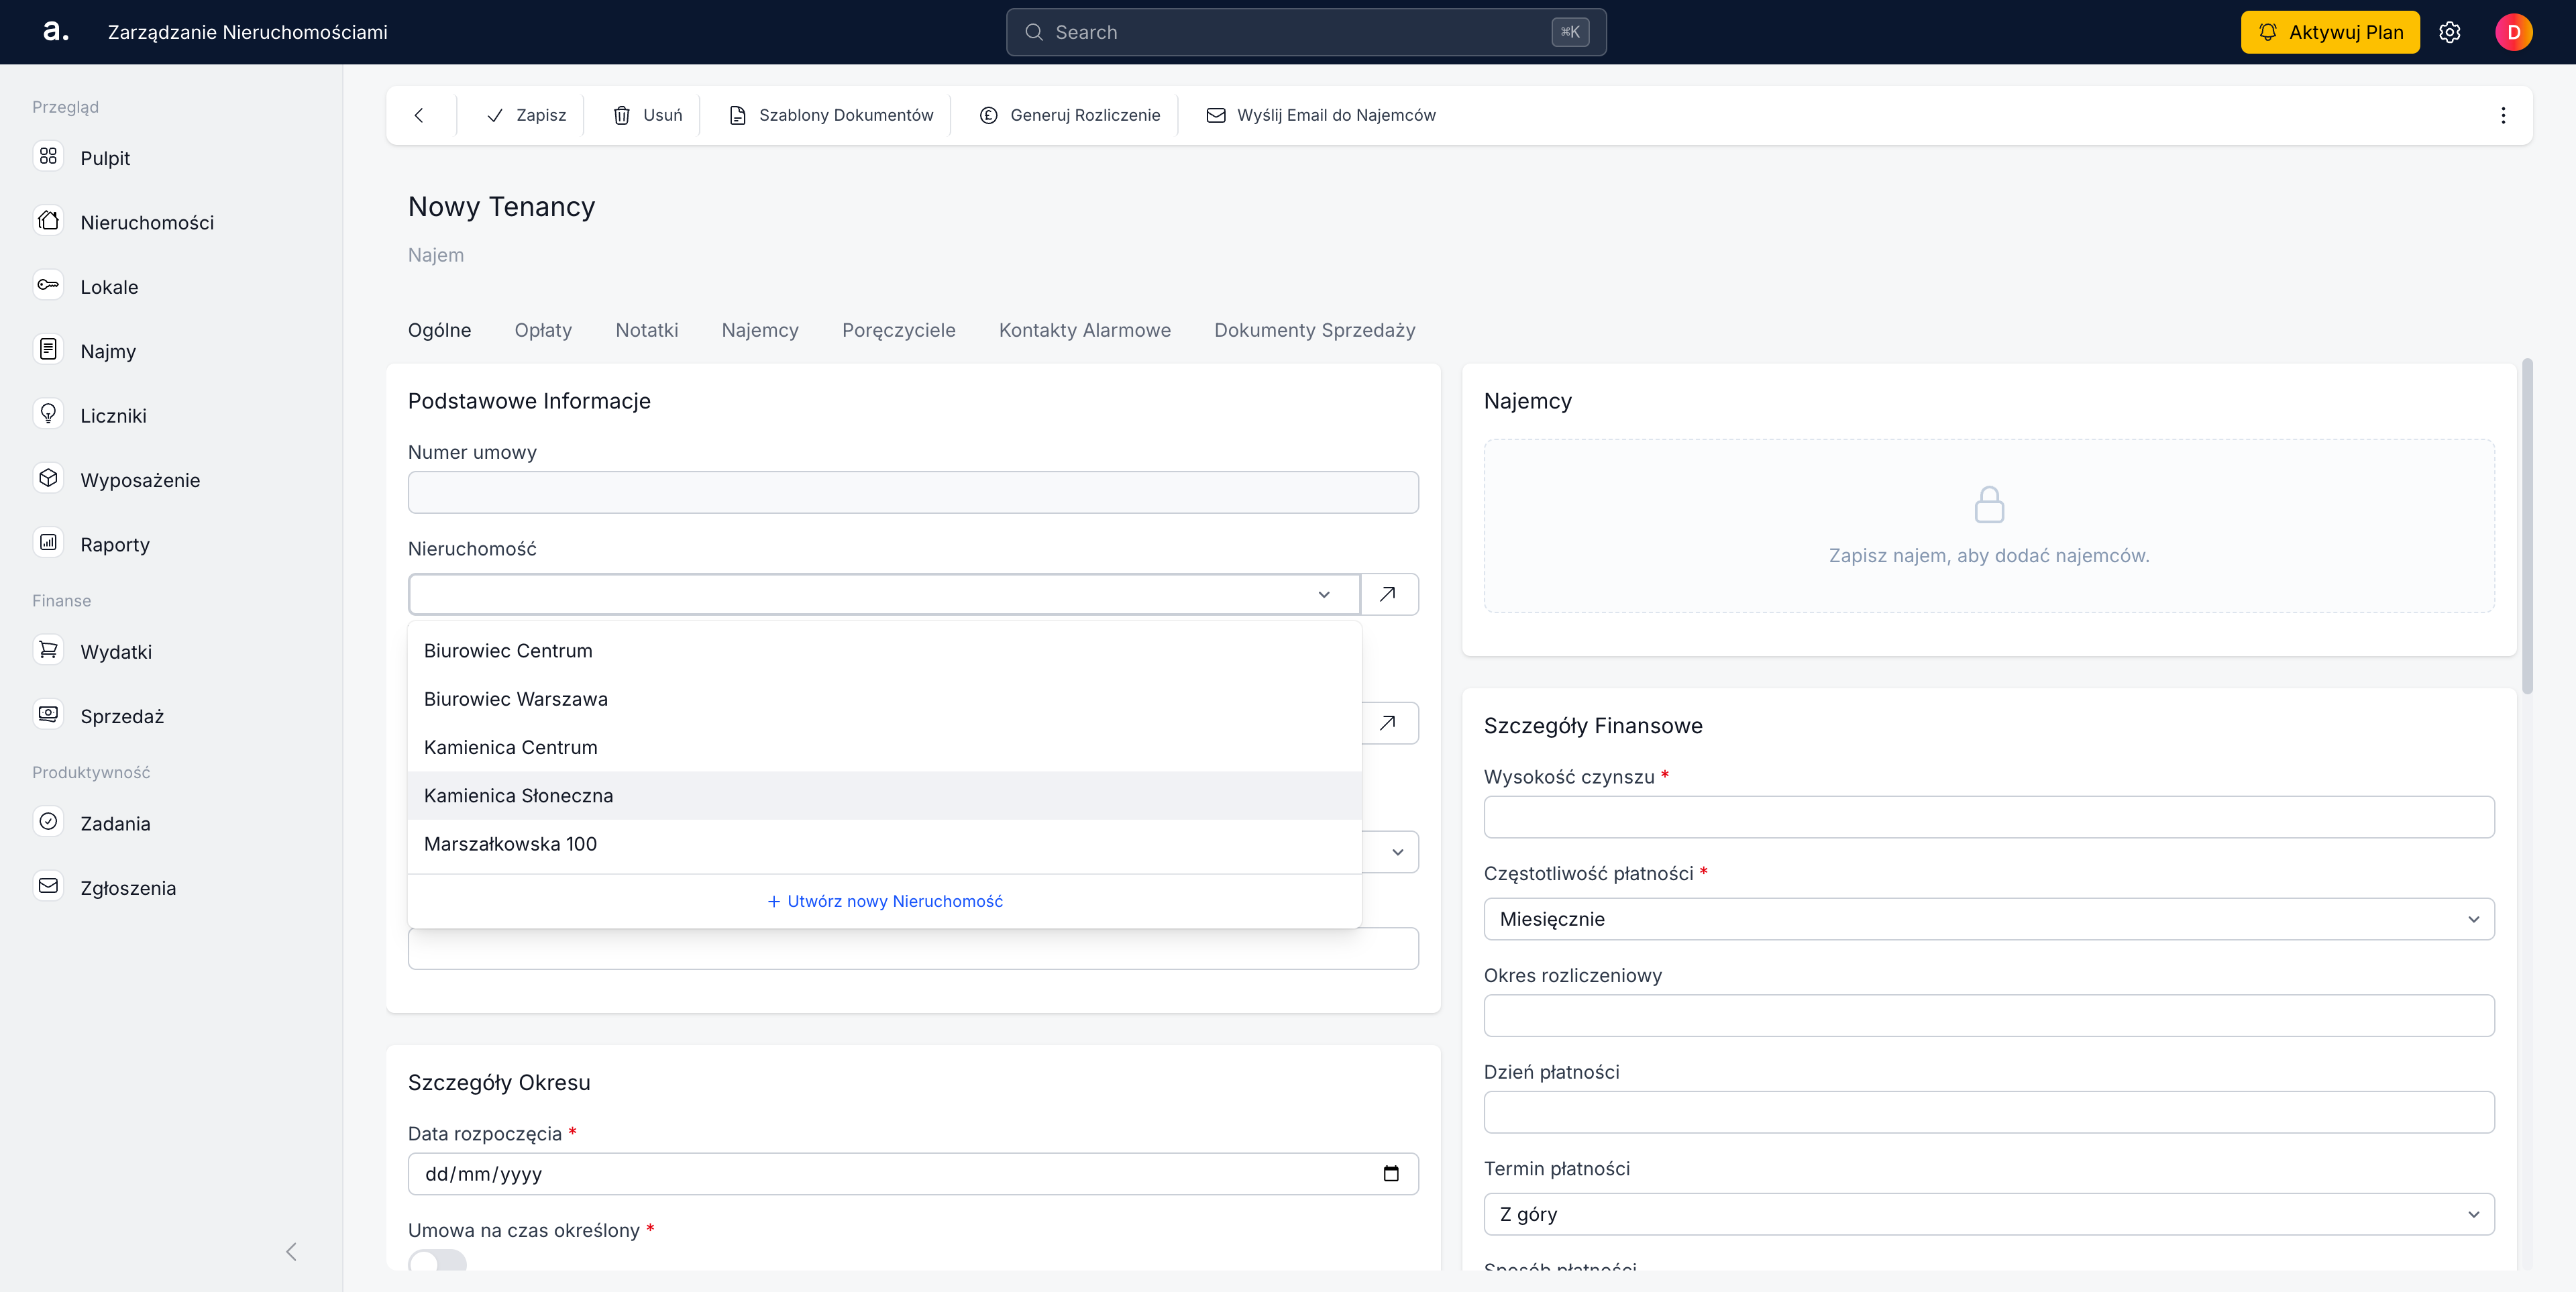The image size is (2576, 1292).
Task: Open Najmy document icon
Action: (x=48, y=350)
